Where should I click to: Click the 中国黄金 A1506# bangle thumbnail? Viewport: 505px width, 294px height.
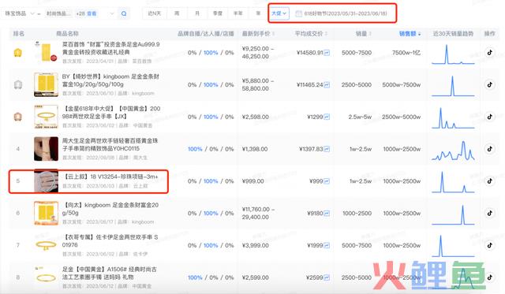[x=46, y=277]
